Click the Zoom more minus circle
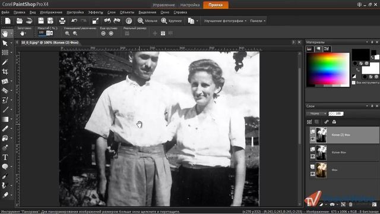The image size is (380, 214). click(x=103, y=33)
